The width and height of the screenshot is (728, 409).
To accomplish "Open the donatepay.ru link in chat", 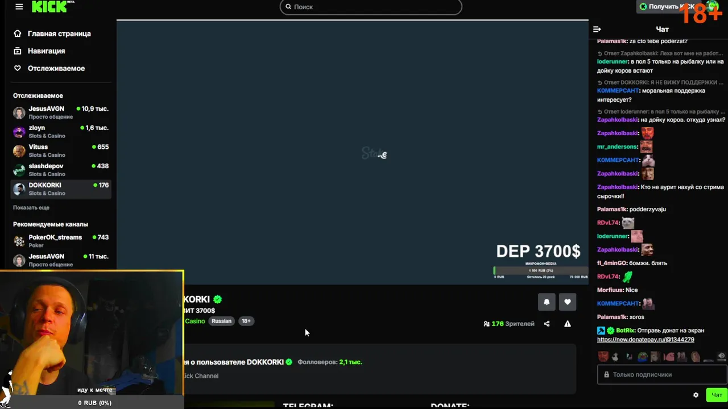I will click(x=646, y=340).
